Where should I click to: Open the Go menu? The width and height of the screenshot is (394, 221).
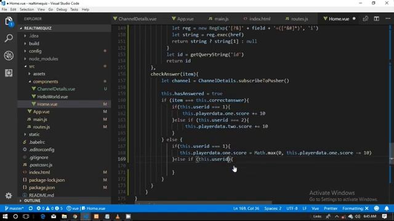(50, 10)
